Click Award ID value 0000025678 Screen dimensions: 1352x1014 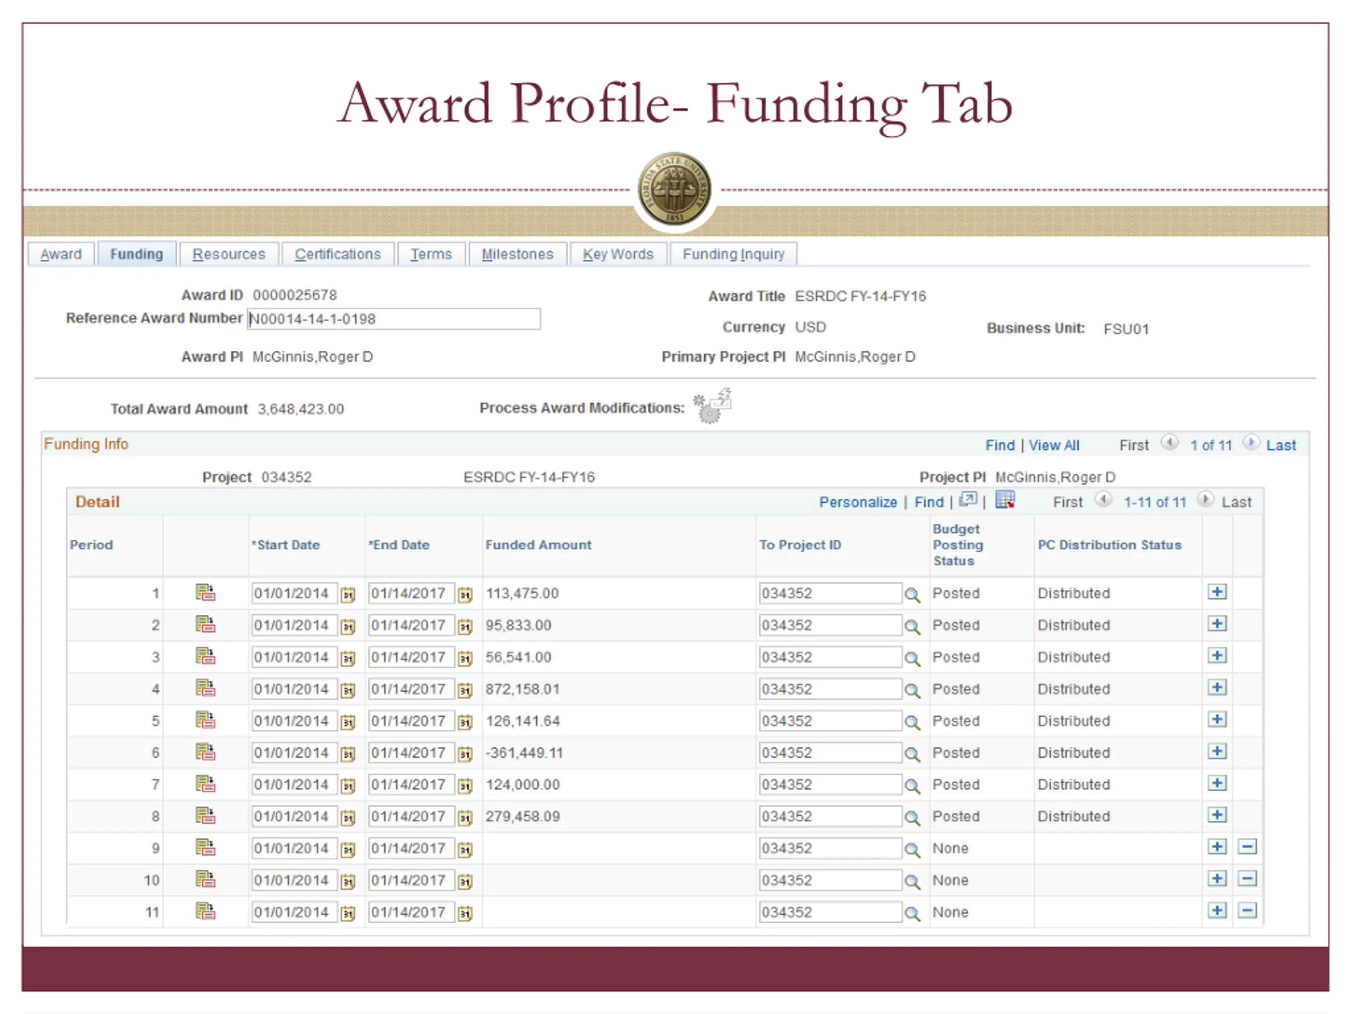[295, 295]
